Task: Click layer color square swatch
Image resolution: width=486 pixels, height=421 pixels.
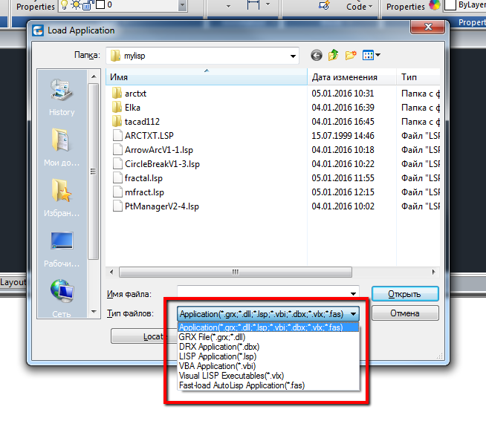Action: pyautogui.click(x=100, y=4)
